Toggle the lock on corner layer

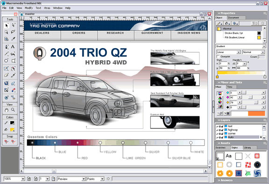(222, 134)
